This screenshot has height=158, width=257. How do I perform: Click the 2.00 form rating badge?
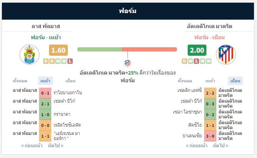(x=197, y=50)
